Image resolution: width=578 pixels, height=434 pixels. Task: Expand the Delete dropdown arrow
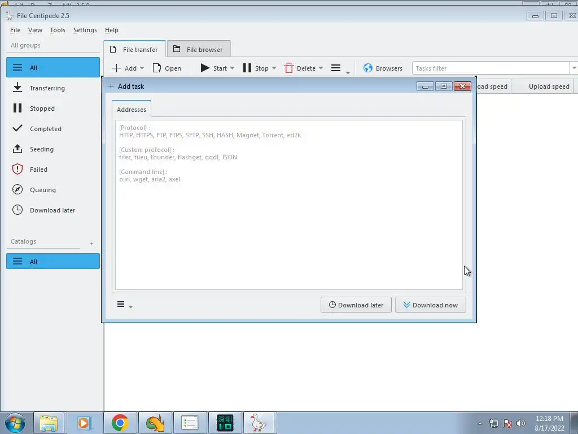[321, 68]
